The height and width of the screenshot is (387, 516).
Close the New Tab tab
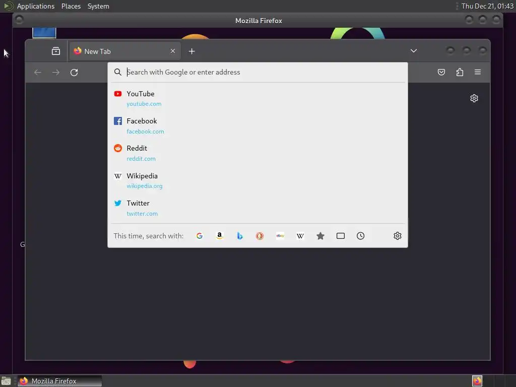(x=173, y=51)
